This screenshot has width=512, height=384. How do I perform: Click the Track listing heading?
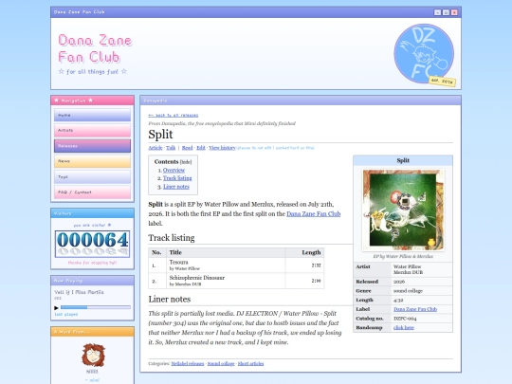[172, 238]
